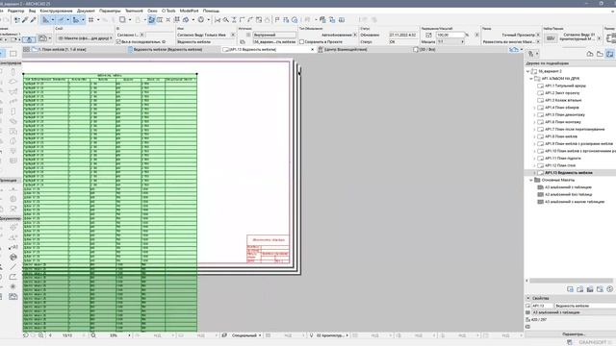The image size is (616, 346).
Task: Click the undo zoom icon in the bottom-left bar
Action: click(x=26, y=335)
